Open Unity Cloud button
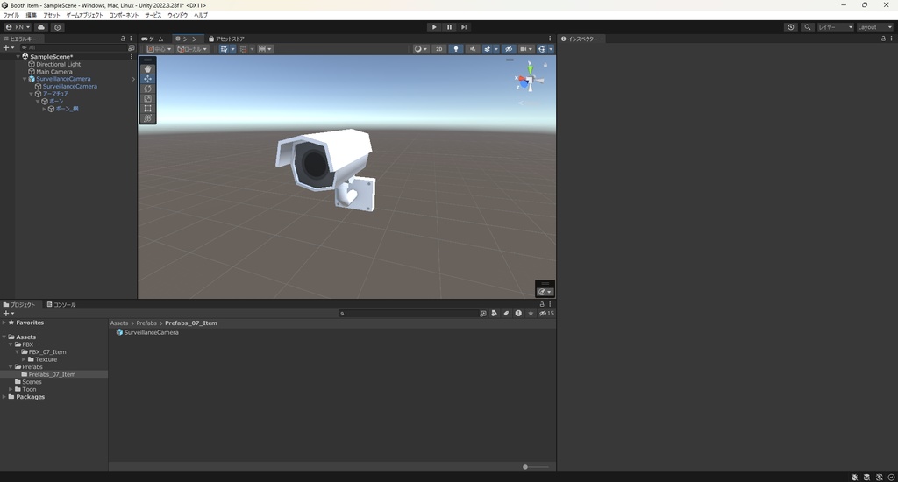 [41, 27]
